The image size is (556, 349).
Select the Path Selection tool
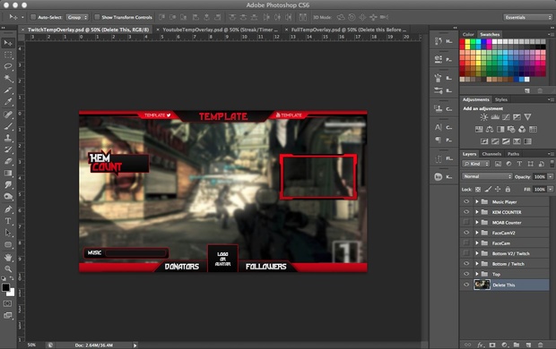(8, 233)
